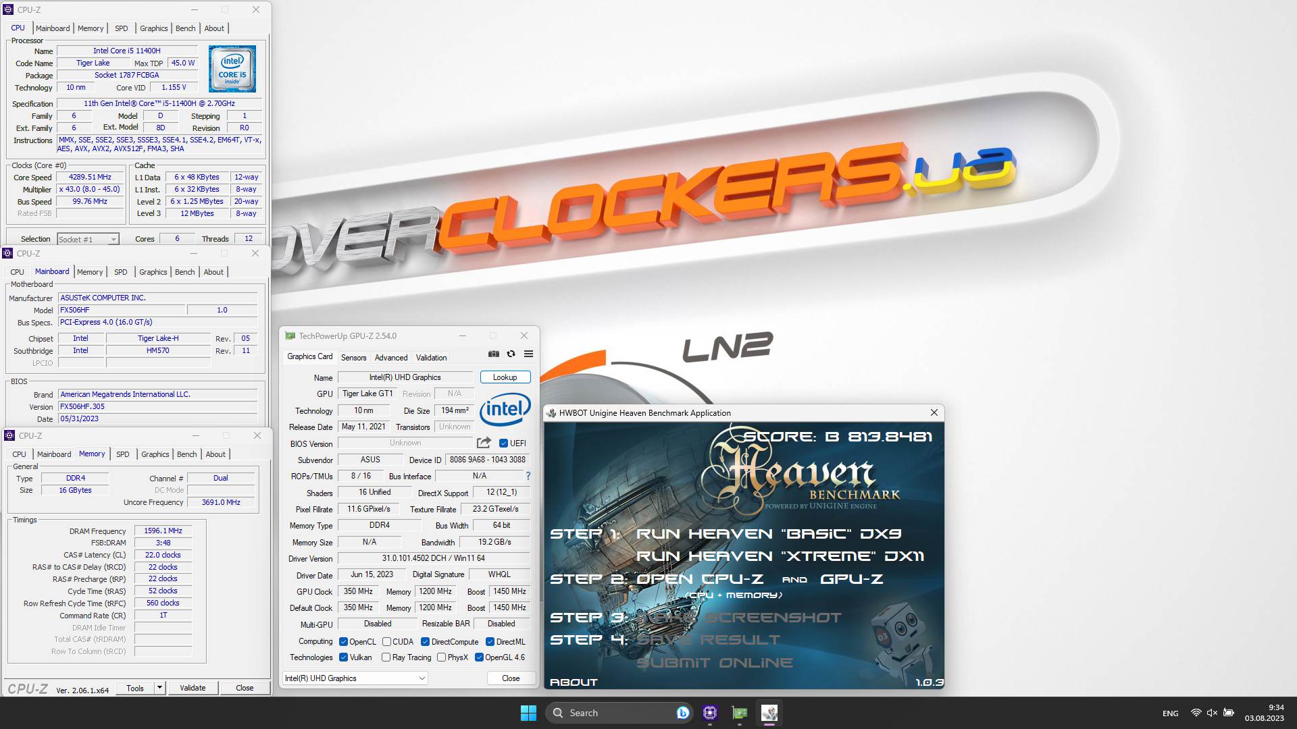Viewport: 1297px width, 729px height.
Task: Open Validation tab in GPU-Z
Action: [x=431, y=358]
